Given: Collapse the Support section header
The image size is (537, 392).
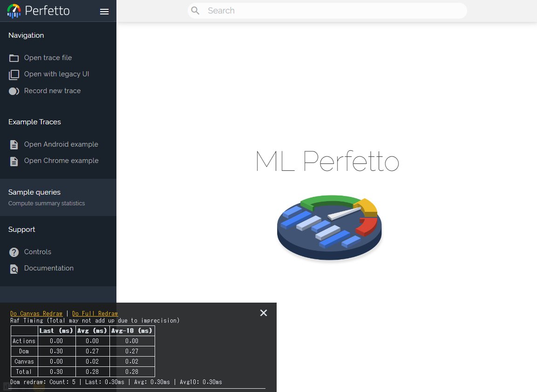Looking at the screenshot, I should [x=21, y=230].
